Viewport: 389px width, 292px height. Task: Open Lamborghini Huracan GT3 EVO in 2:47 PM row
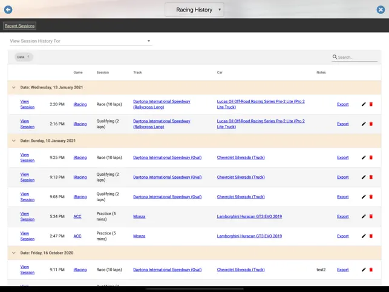(249, 236)
